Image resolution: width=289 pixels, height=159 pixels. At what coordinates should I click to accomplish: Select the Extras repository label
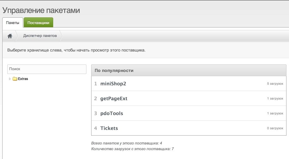click(23, 79)
